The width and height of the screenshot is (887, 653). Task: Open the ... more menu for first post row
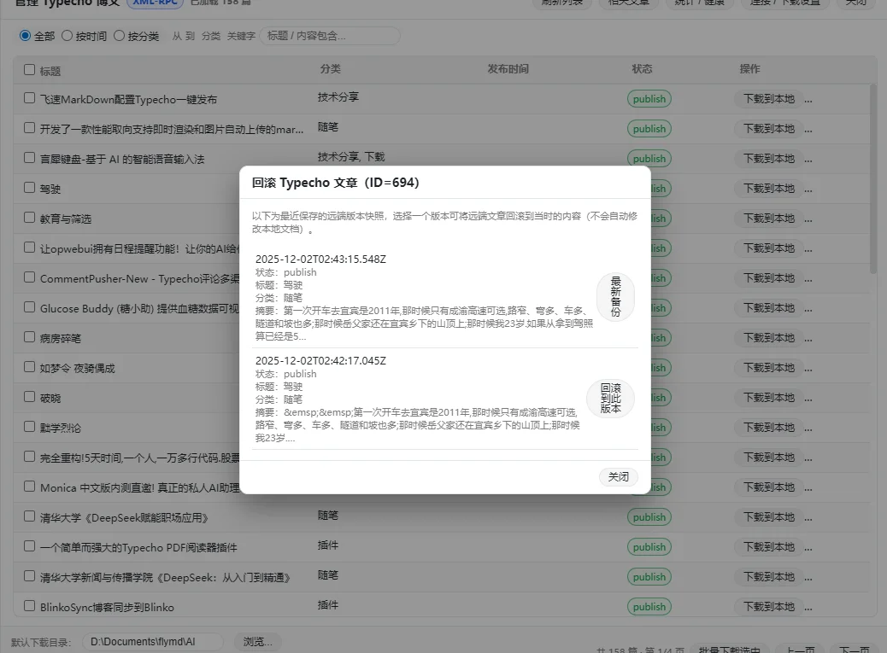tap(808, 99)
